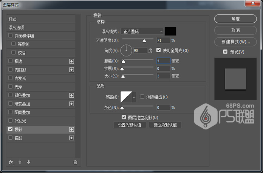This screenshot has height=173, width=263.
Task: Check the bottom unchecked 投影 checkbox
Action: (10, 137)
